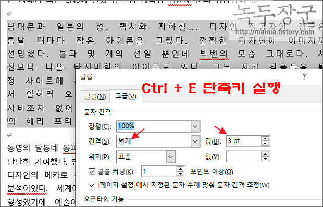Decrease 값(B) spacing with down arrow
Screen dimensions: 323x207
tap(265, 144)
